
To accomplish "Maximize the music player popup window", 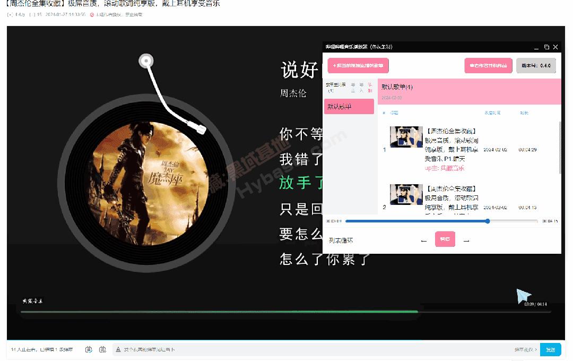I will pyautogui.click(x=546, y=47).
